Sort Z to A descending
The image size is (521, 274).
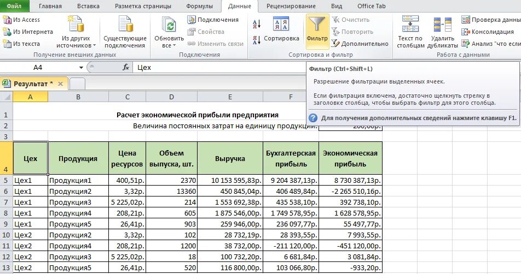[x=256, y=40]
